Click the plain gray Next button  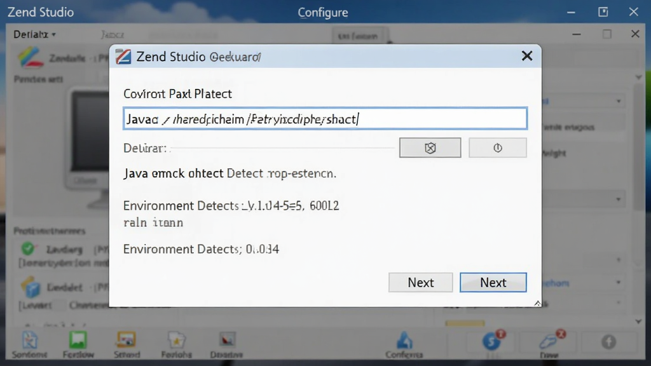click(421, 283)
